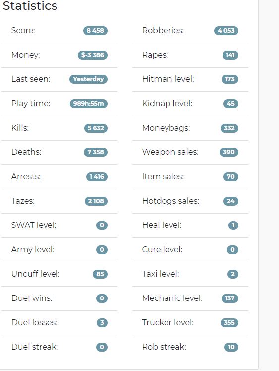
Task: Click the Play time 989h:55m badge
Action: [89, 104]
